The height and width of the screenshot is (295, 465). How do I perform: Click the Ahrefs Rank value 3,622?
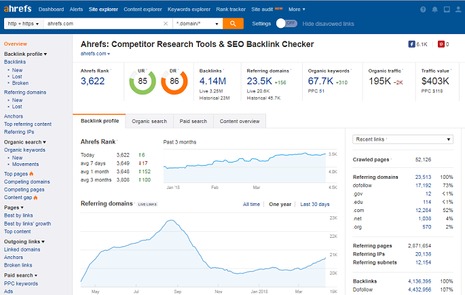coord(92,81)
